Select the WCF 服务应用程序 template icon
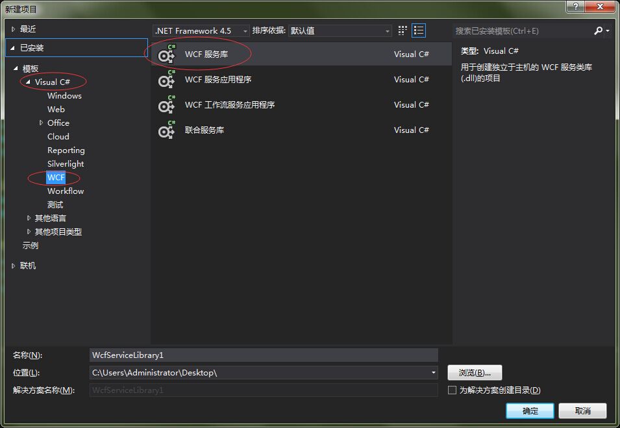This screenshot has height=428, width=620. tap(166, 79)
